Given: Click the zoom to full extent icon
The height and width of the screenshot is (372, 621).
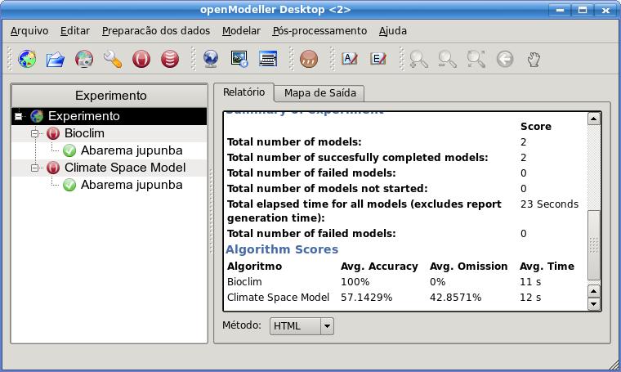Looking at the screenshot, I should coord(476,60).
